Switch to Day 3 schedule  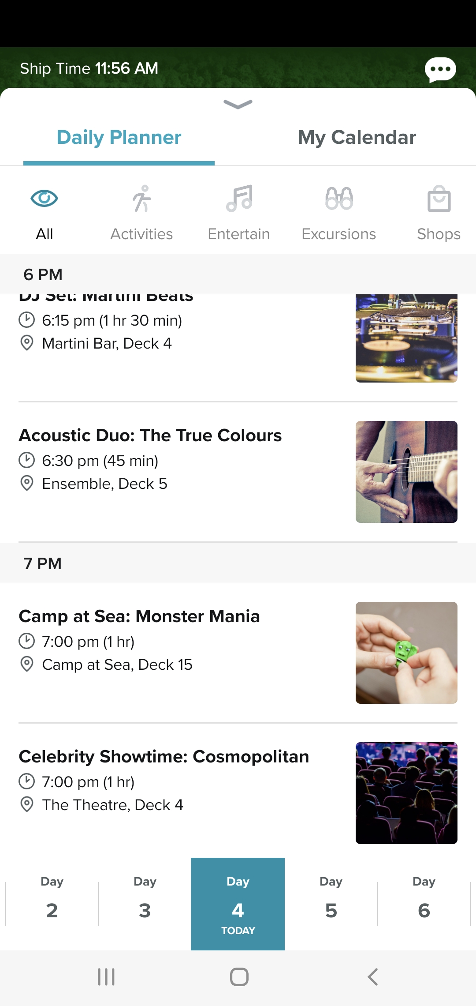pos(145,904)
